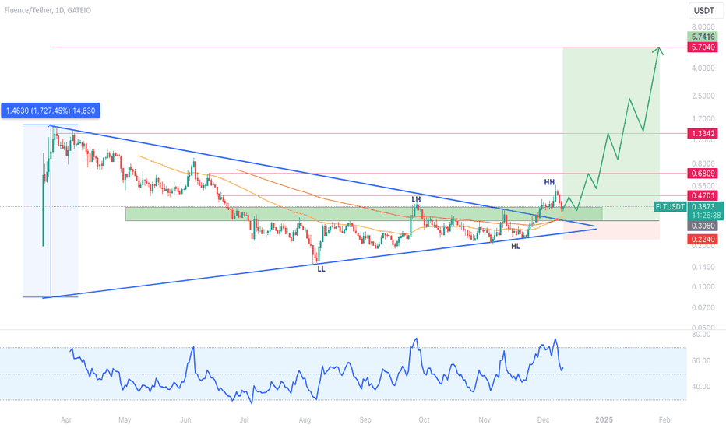The height and width of the screenshot is (428, 726).
Task: Click the 40.00 RSI scale value
Action: (701, 386)
